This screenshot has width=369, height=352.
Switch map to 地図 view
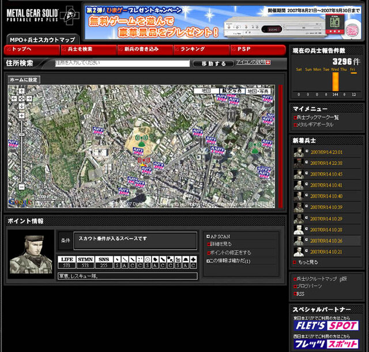click(206, 91)
